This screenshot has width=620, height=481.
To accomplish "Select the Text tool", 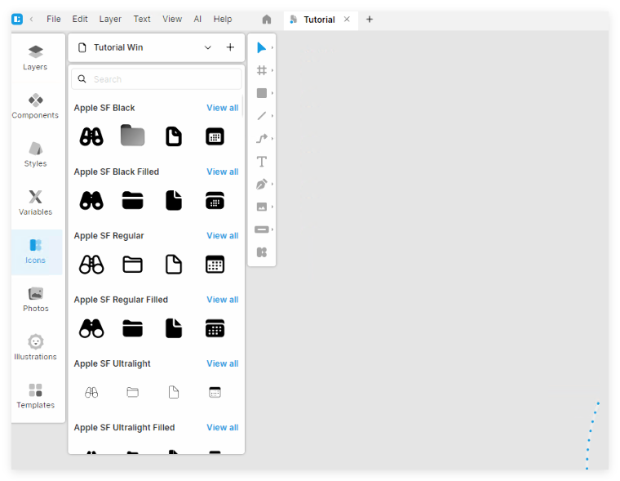I will 261,162.
